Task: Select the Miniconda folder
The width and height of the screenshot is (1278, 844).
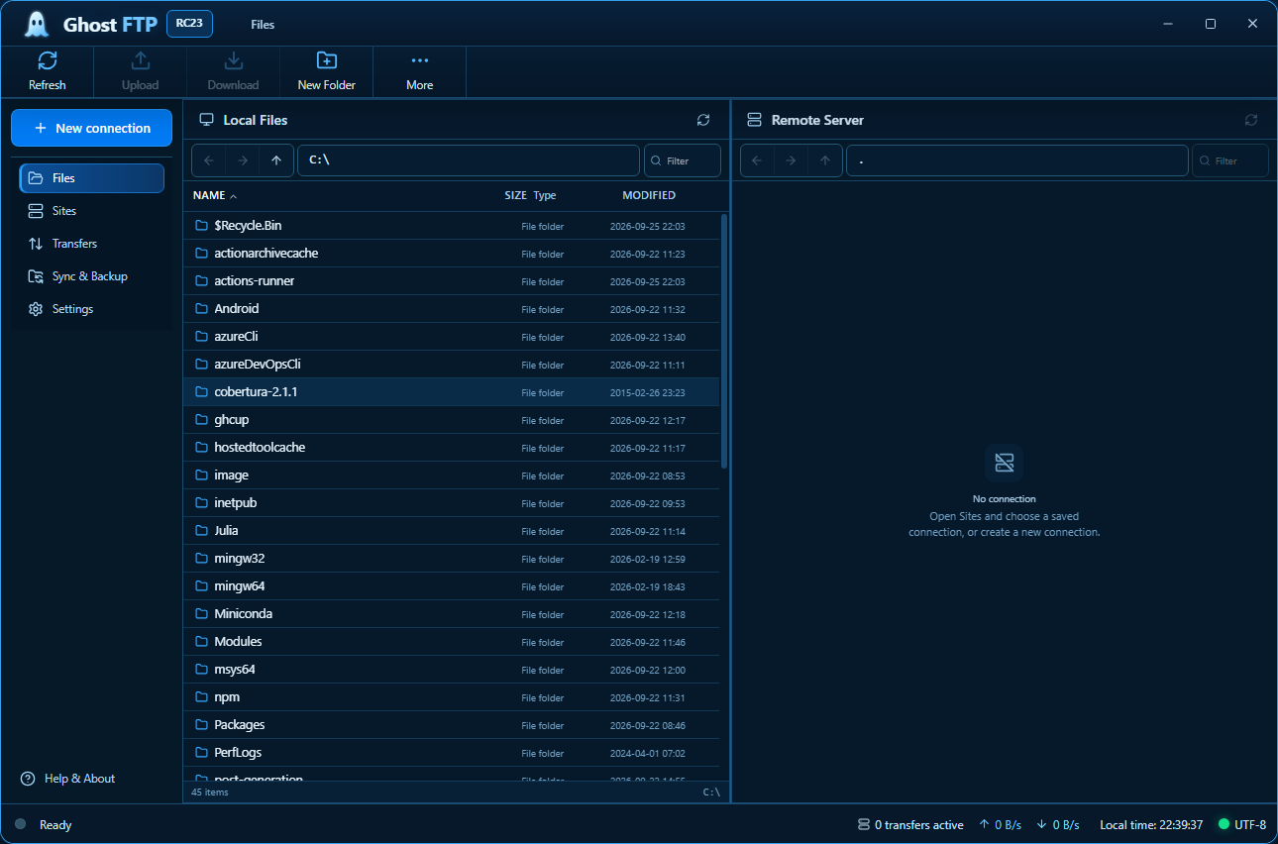Action: pos(452,614)
